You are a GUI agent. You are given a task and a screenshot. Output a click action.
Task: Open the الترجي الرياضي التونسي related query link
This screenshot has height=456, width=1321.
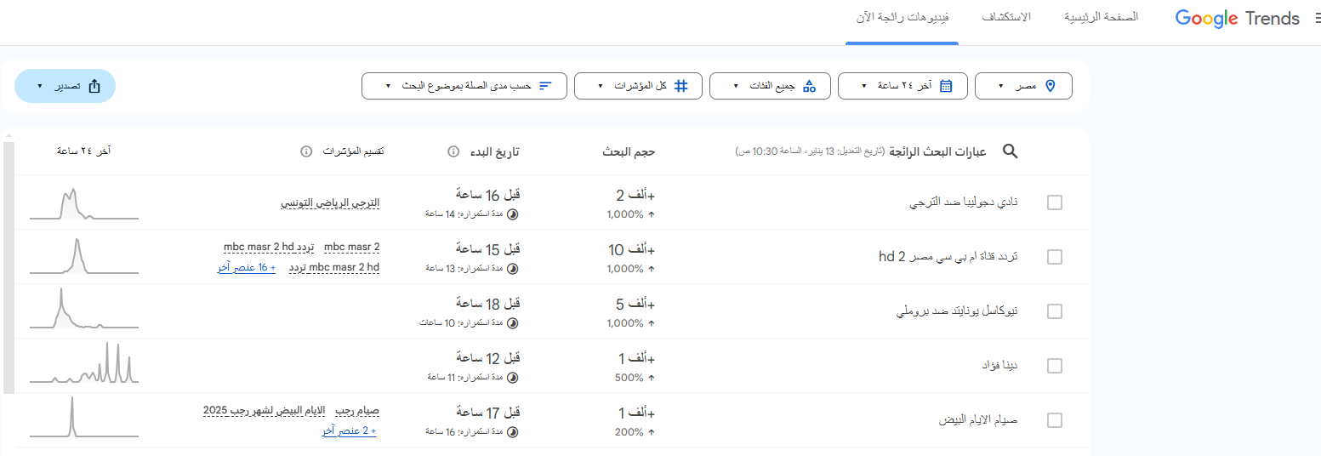pyautogui.click(x=330, y=203)
